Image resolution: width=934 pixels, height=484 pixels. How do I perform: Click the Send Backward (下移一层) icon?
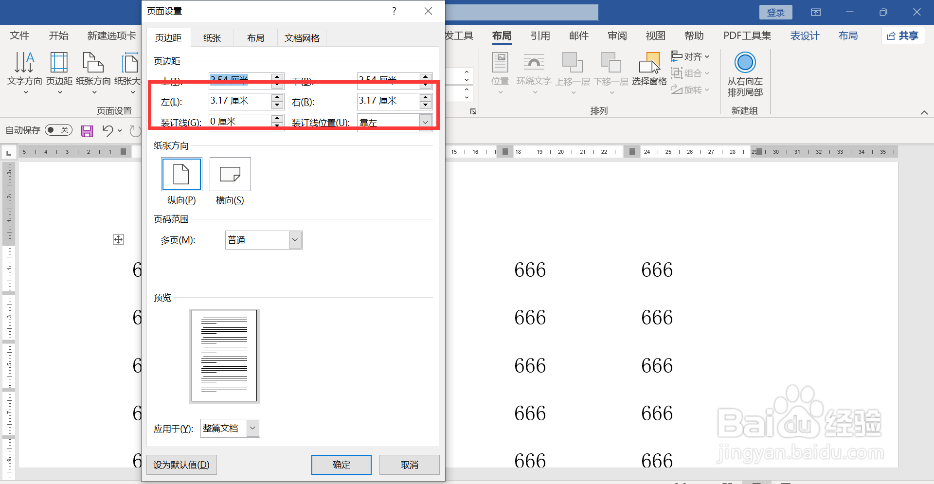point(611,62)
